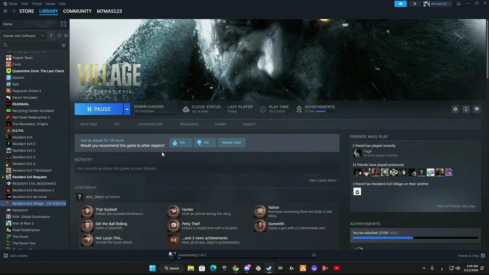Click the ready-to-play filter icon

[66, 36]
